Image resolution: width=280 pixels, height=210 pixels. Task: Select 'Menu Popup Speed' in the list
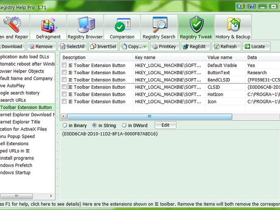(17, 136)
